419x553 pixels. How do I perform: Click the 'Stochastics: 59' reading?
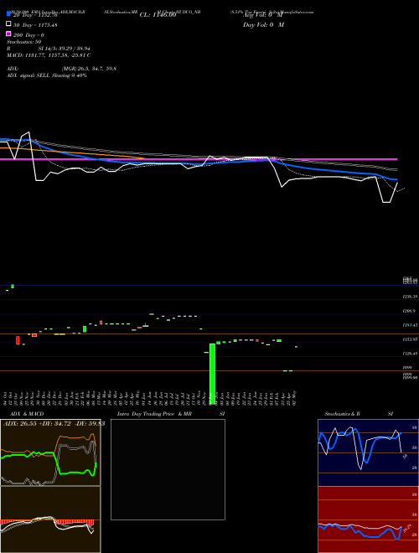(x=24, y=42)
